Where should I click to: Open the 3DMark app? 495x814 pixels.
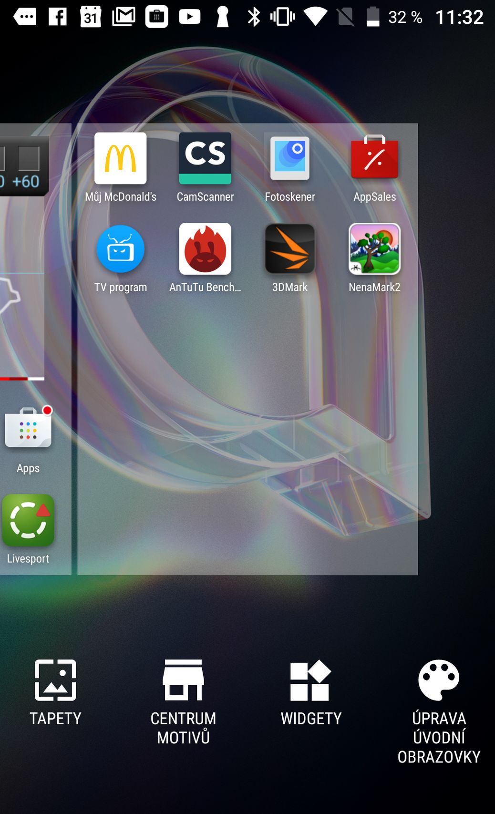(289, 249)
